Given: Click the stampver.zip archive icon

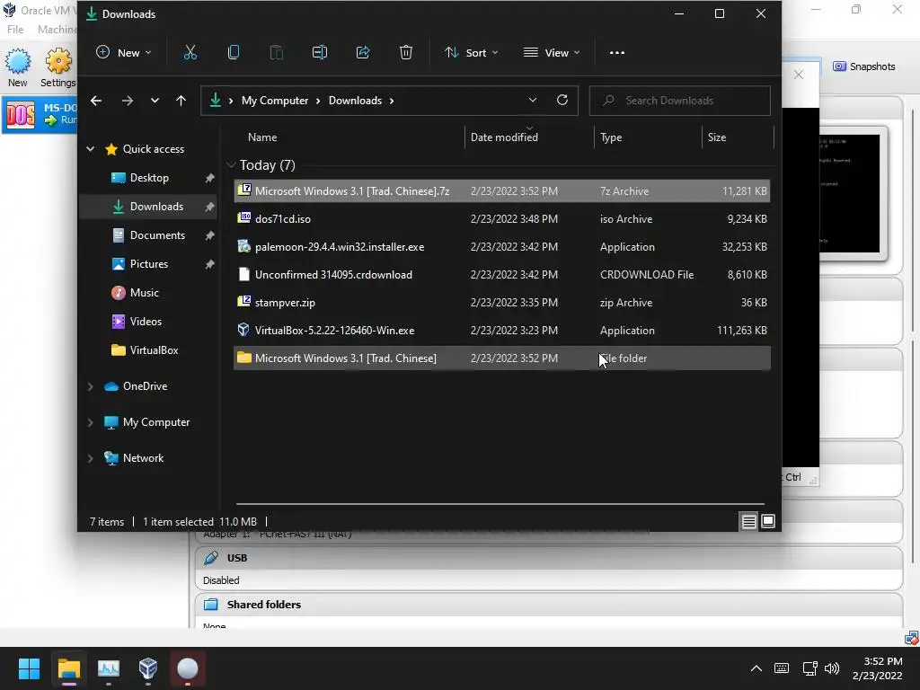Looking at the screenshot, I should pyautogui.click(x=244, y=302).
